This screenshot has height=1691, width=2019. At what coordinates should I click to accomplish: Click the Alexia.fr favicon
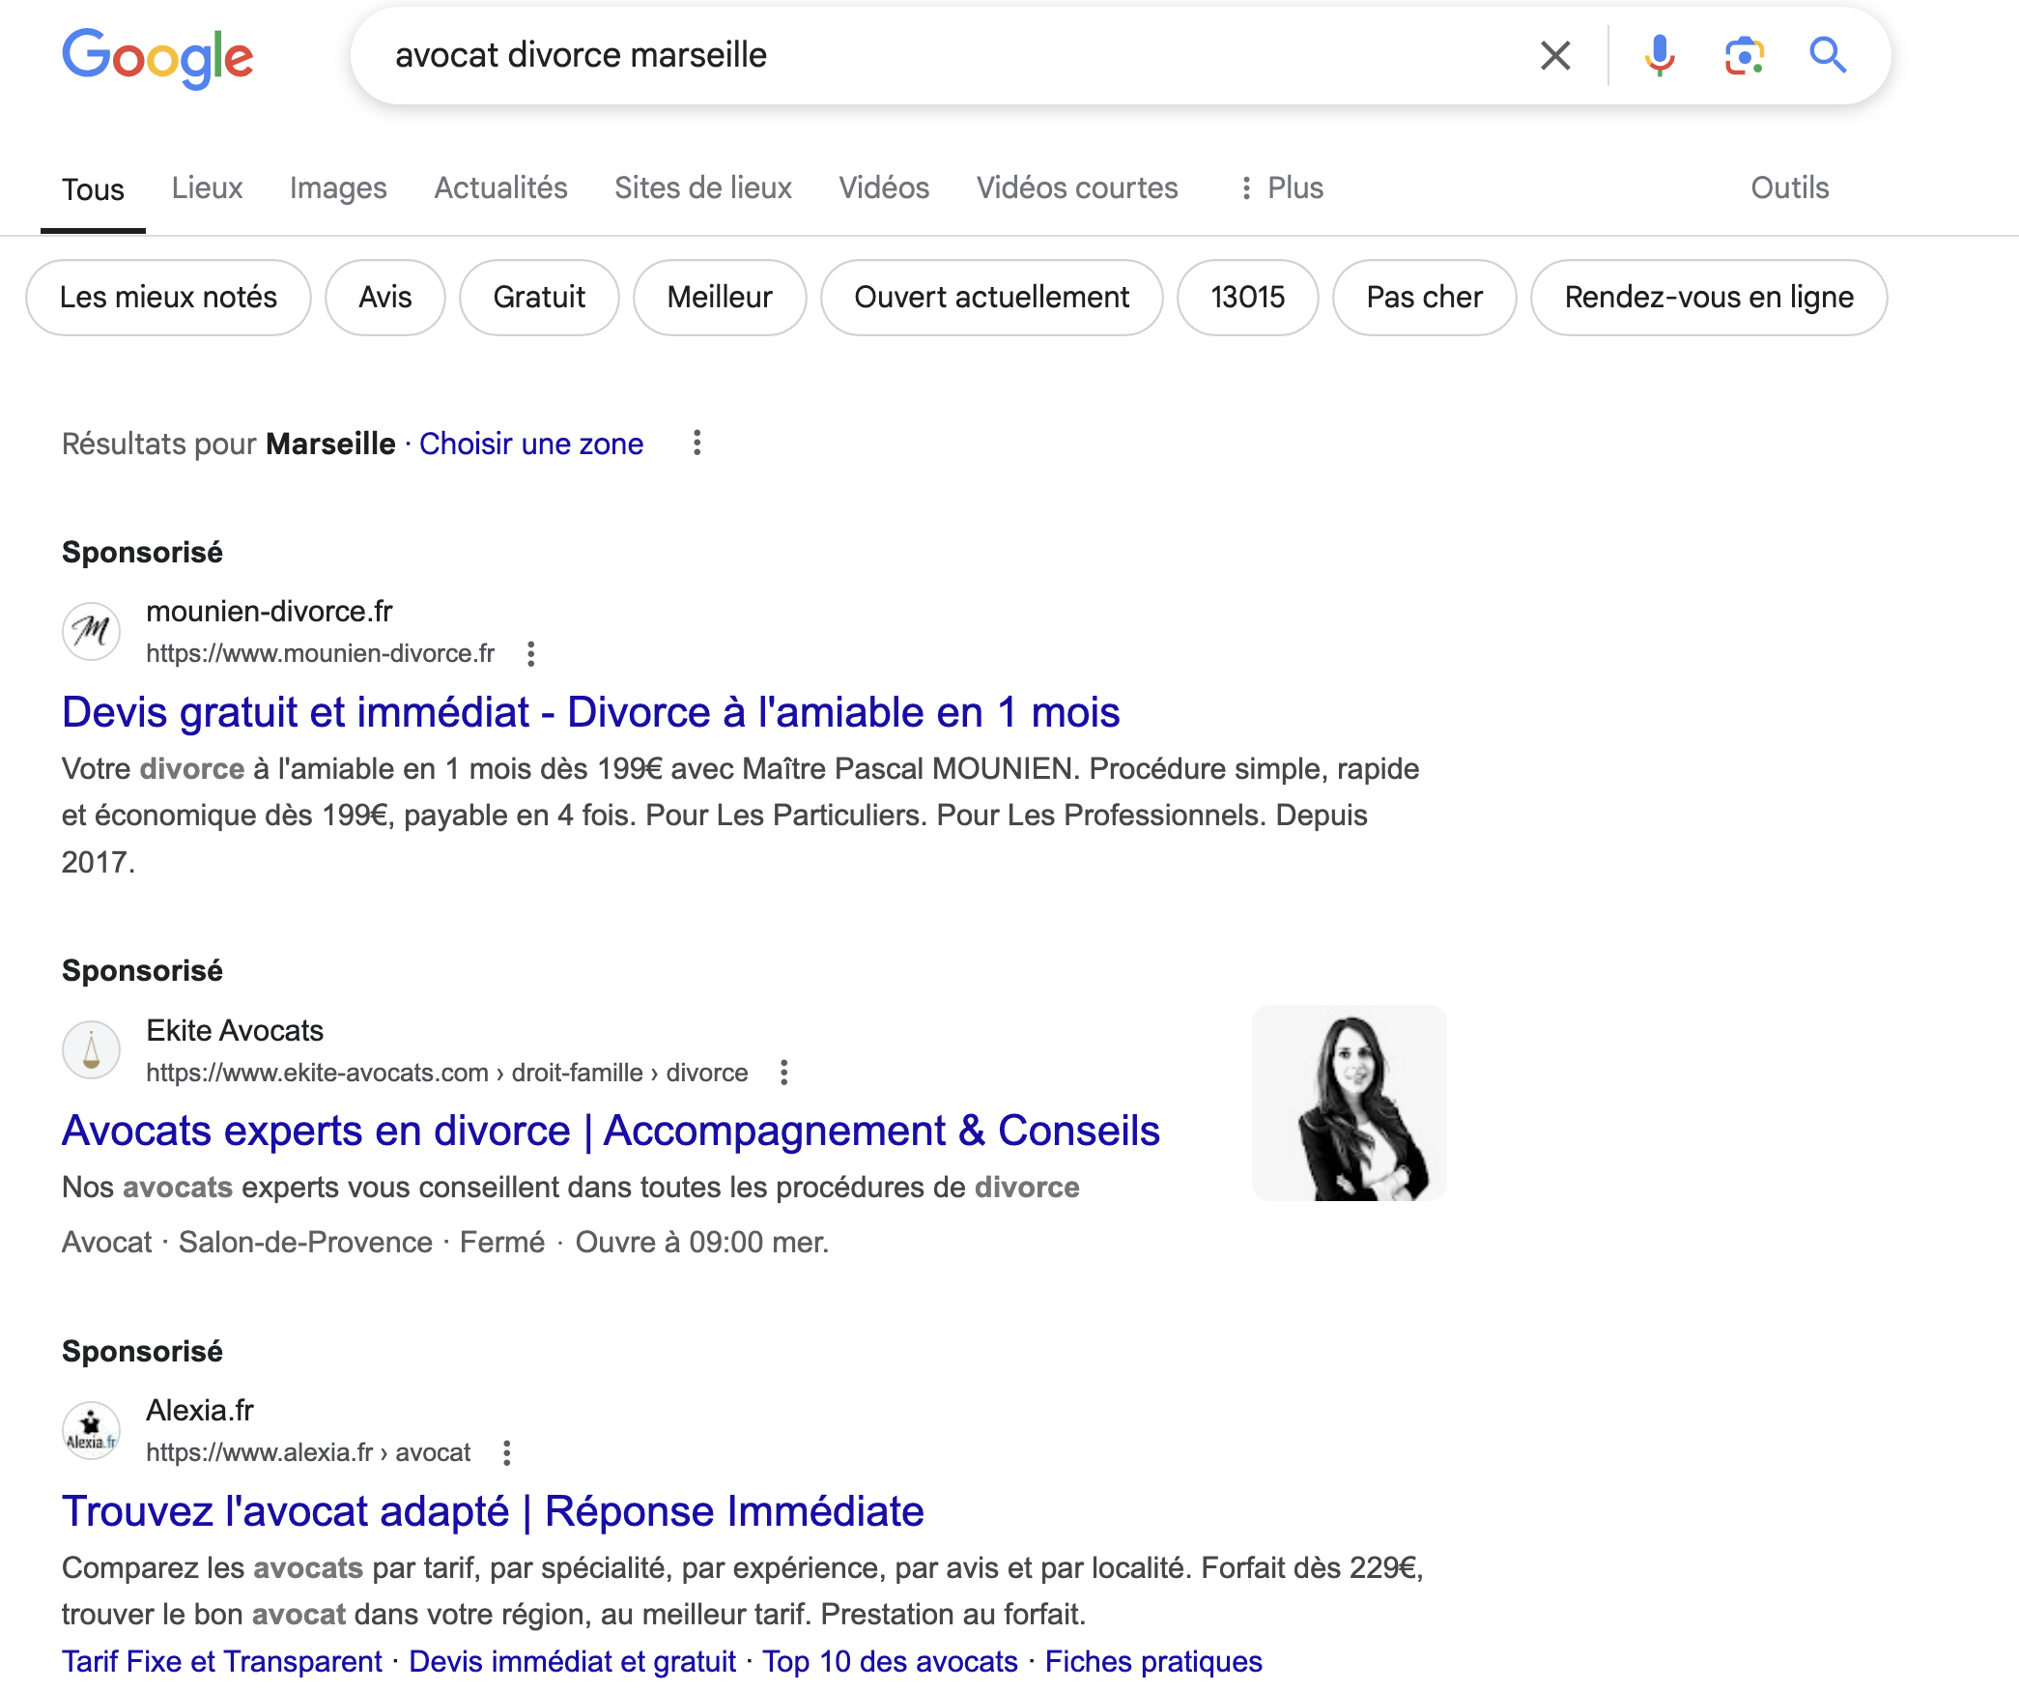92,1431
